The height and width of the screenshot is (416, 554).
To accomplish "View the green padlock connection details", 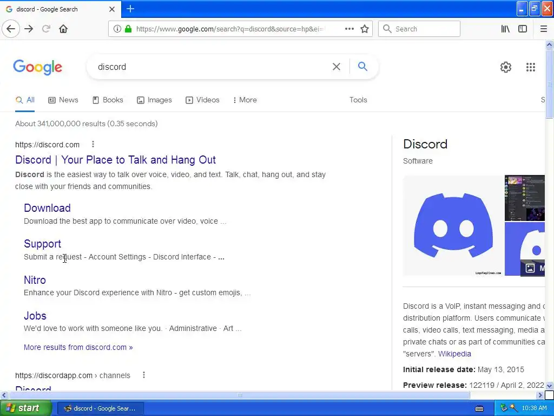I will click(128, 29).
